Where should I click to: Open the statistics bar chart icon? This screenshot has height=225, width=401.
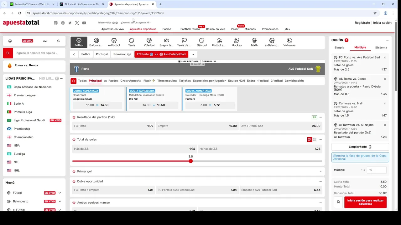click(59, 41)
